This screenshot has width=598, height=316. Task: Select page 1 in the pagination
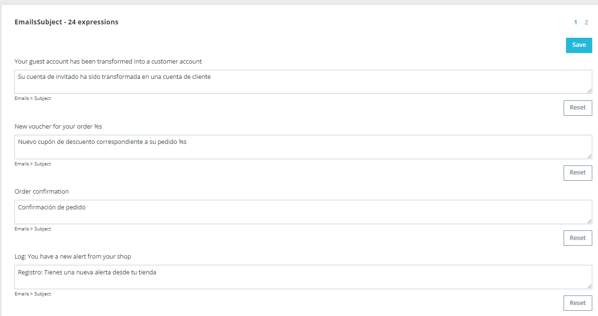point(576,22)
